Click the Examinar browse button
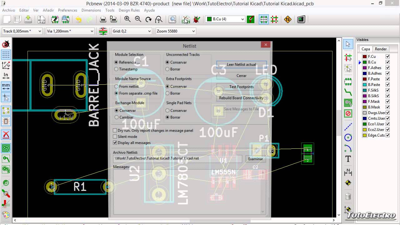 [x=256, y=159]
